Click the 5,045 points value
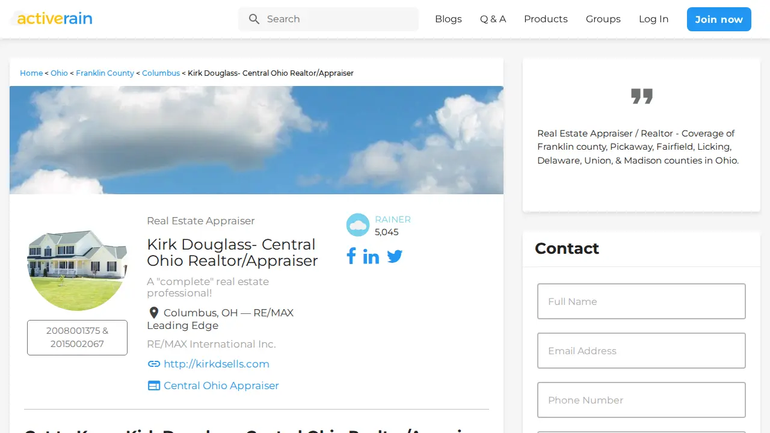This screenshot has width=770, height=433. (387, 232)
